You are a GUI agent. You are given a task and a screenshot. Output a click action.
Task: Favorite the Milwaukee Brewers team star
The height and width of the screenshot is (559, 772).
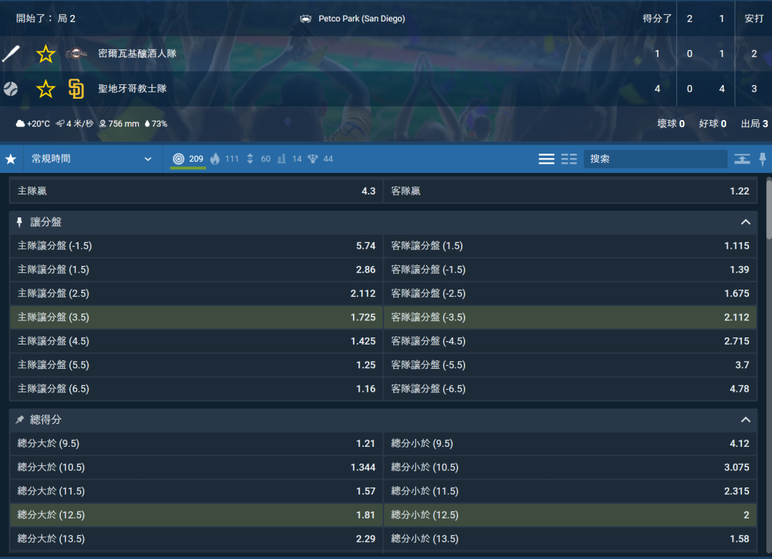pos(46,54)
